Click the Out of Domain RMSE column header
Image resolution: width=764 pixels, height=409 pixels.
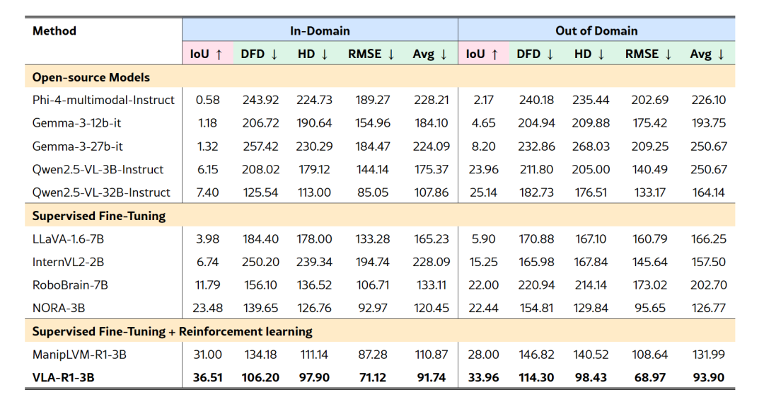(649, 54)
